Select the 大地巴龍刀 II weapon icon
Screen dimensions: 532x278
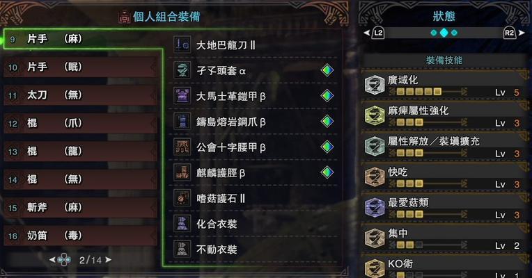coord(182,44)
